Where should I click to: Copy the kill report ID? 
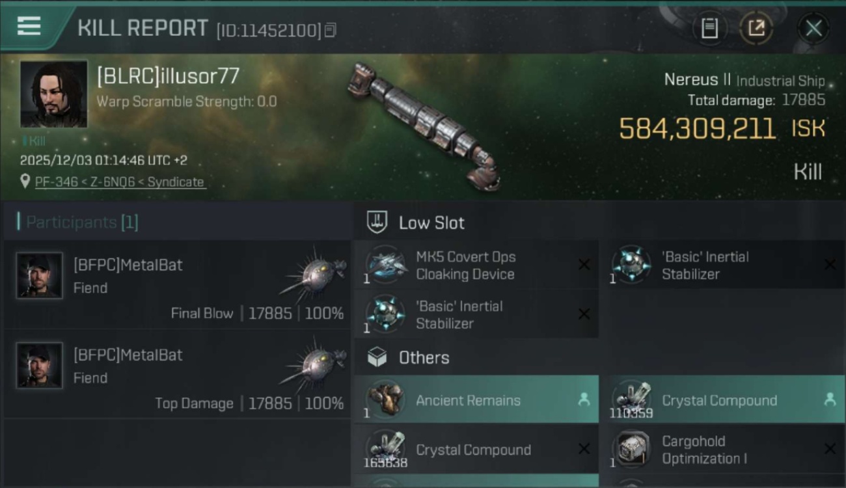coord(331,30)
